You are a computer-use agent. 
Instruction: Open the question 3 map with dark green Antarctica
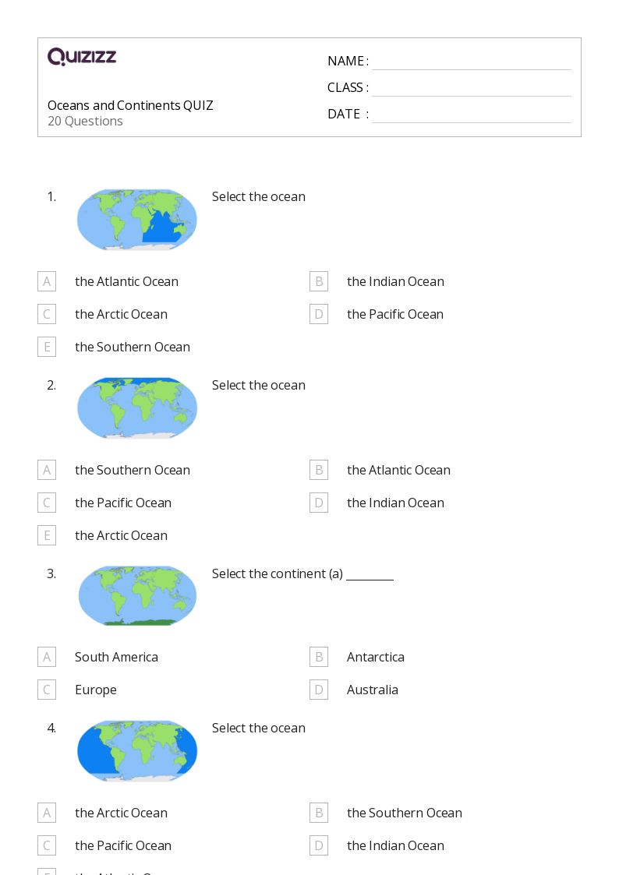136,596
